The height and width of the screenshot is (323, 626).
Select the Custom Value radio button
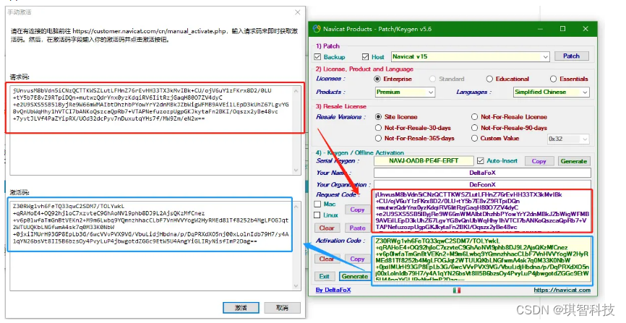point(474,138)
